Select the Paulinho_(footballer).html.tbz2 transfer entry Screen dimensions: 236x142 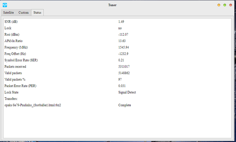tap(32, 105)
